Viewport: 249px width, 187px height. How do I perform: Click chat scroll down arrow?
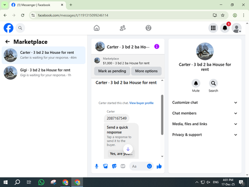tap(162, 157)
